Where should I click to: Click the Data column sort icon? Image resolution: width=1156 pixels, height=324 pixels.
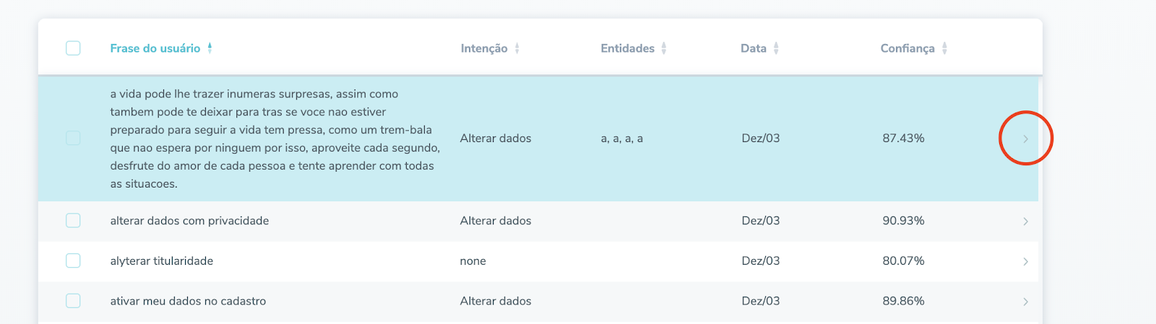click(x=776, y=48)
